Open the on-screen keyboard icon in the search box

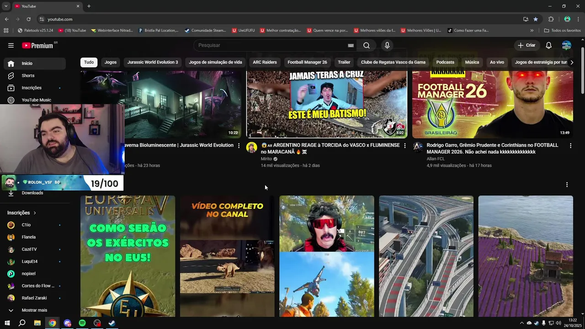coord(351,45)
